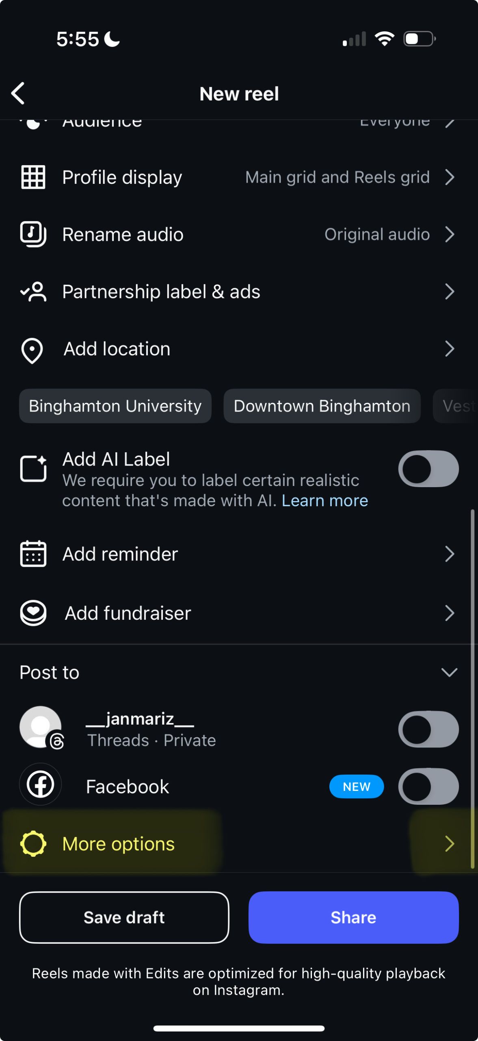Open More options menu row

239,844
